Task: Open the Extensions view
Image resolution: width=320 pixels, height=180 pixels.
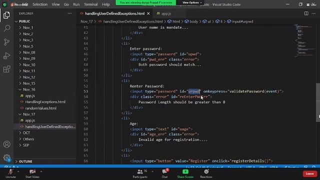Action: tap(6, 69)
